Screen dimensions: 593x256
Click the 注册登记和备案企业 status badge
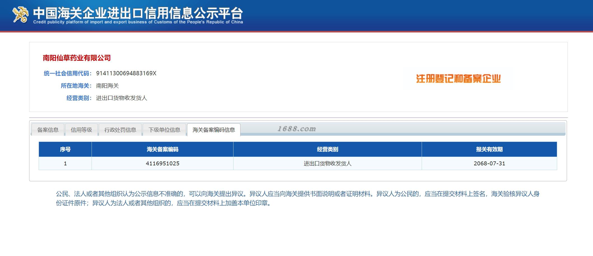click(x=458, y=79)
